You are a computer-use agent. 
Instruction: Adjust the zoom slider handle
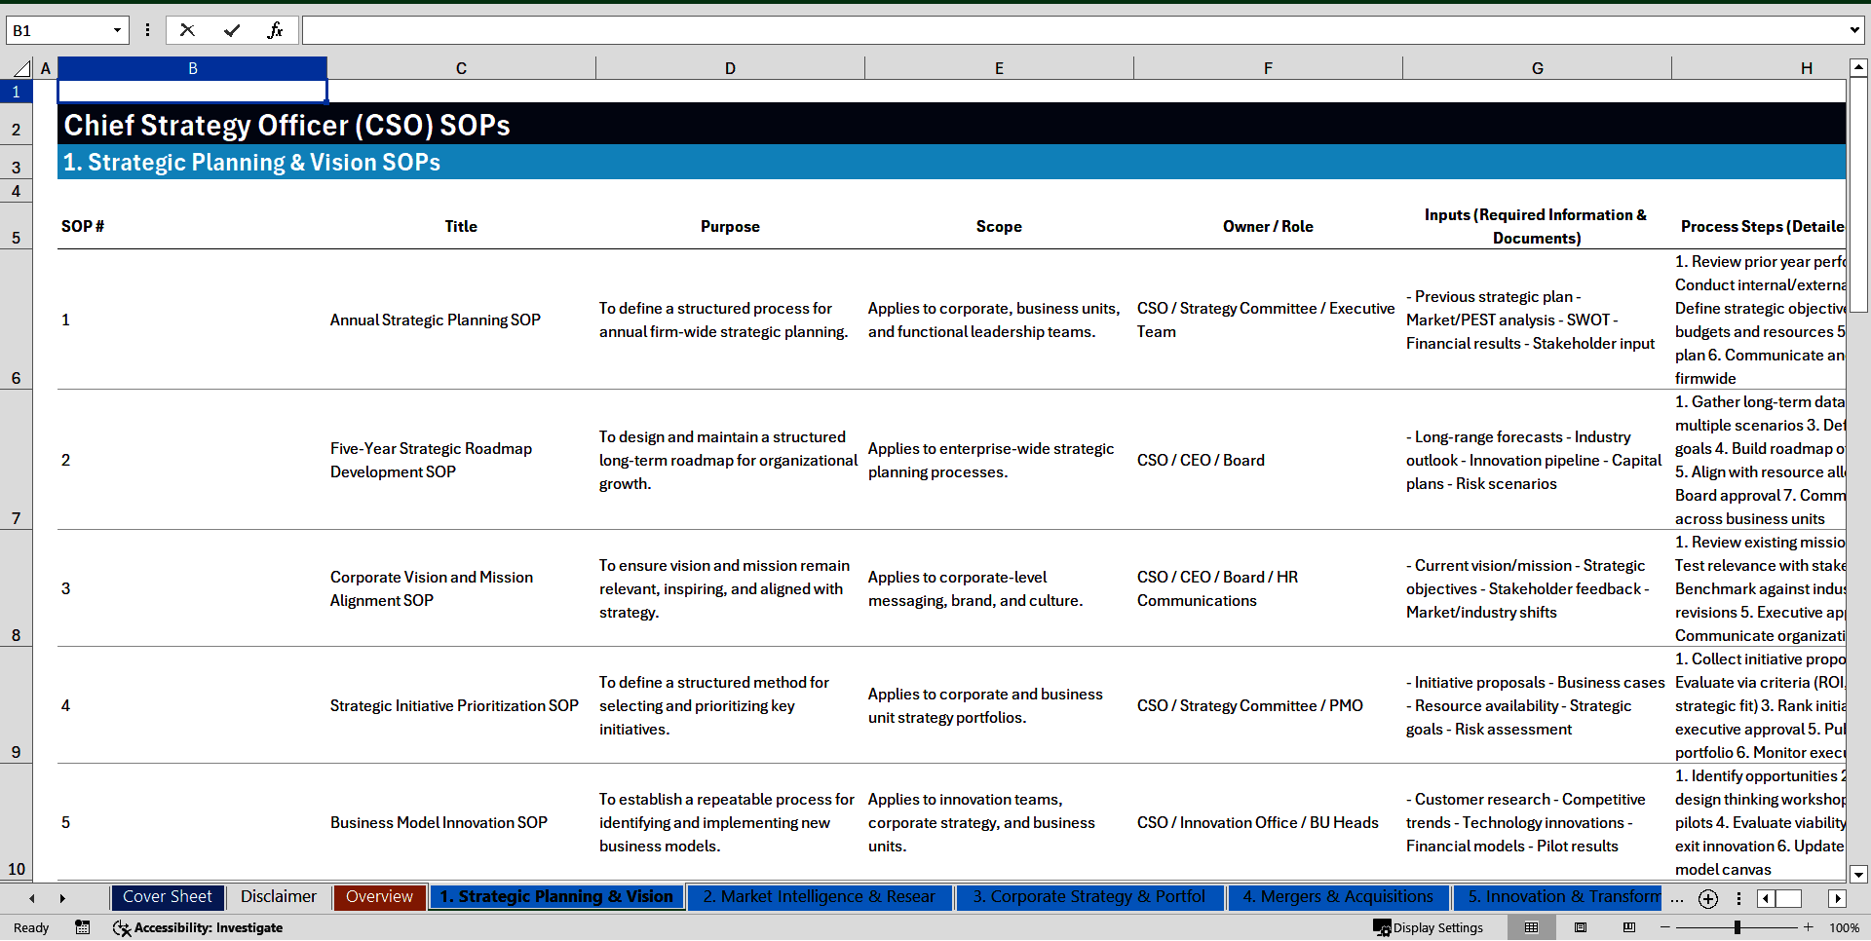coord(1737,927)
